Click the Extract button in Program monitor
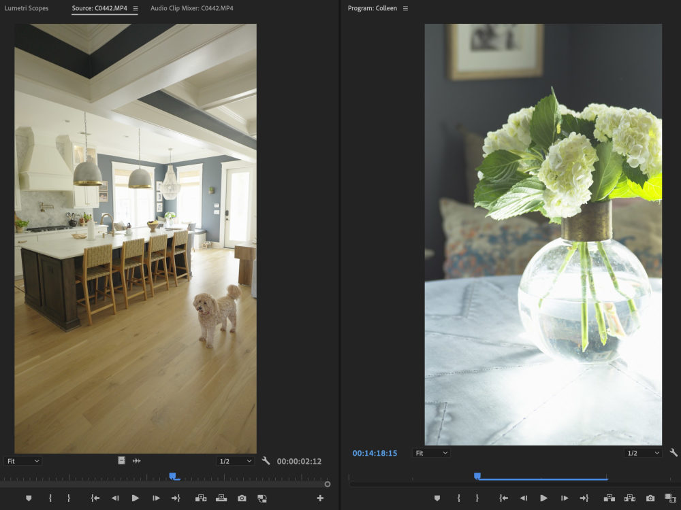The image size is (681, 510). point(630,498)
